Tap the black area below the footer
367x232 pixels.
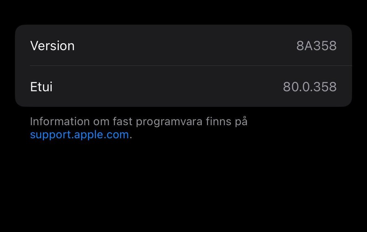[x=183, y=187]
